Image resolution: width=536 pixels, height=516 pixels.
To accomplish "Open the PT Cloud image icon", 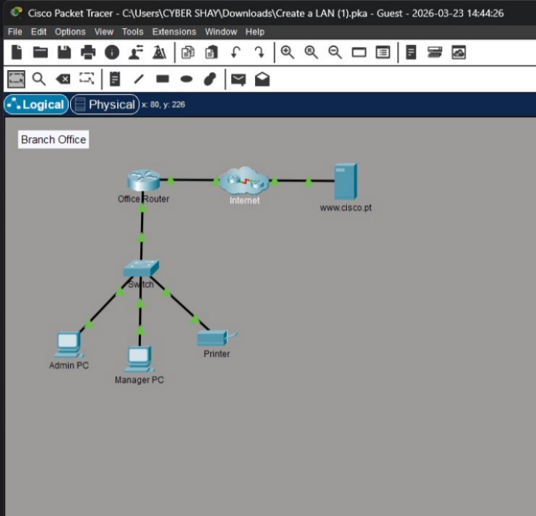I will (459, 53).
